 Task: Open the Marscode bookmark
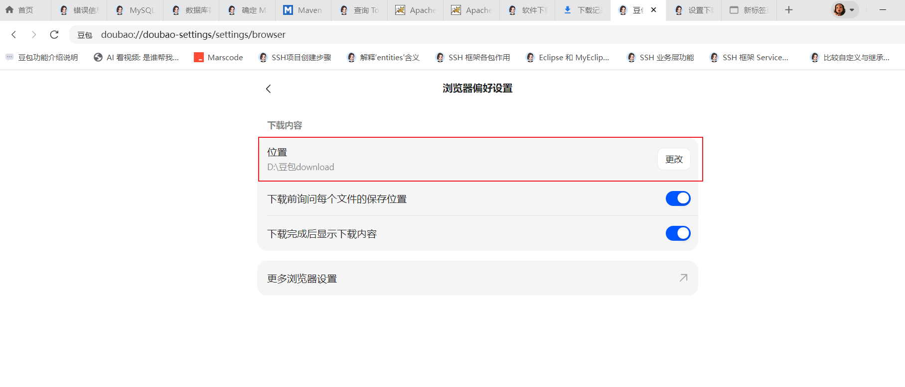(218, 57)
